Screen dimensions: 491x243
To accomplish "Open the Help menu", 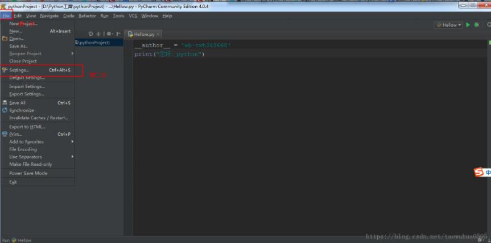I will pyautogui.click(x=167, y=16).
